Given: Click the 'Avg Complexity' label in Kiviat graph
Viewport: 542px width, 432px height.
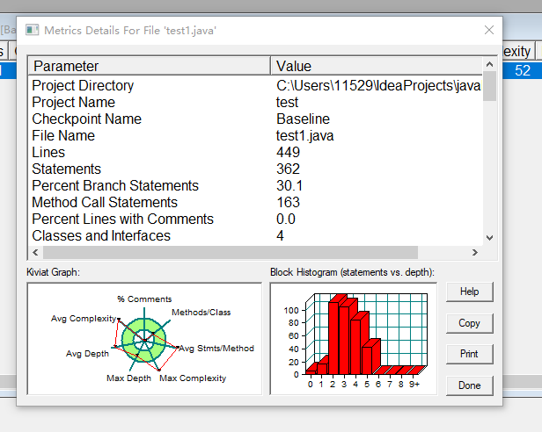Looking at the screenshot, I should tap(84, 319).
